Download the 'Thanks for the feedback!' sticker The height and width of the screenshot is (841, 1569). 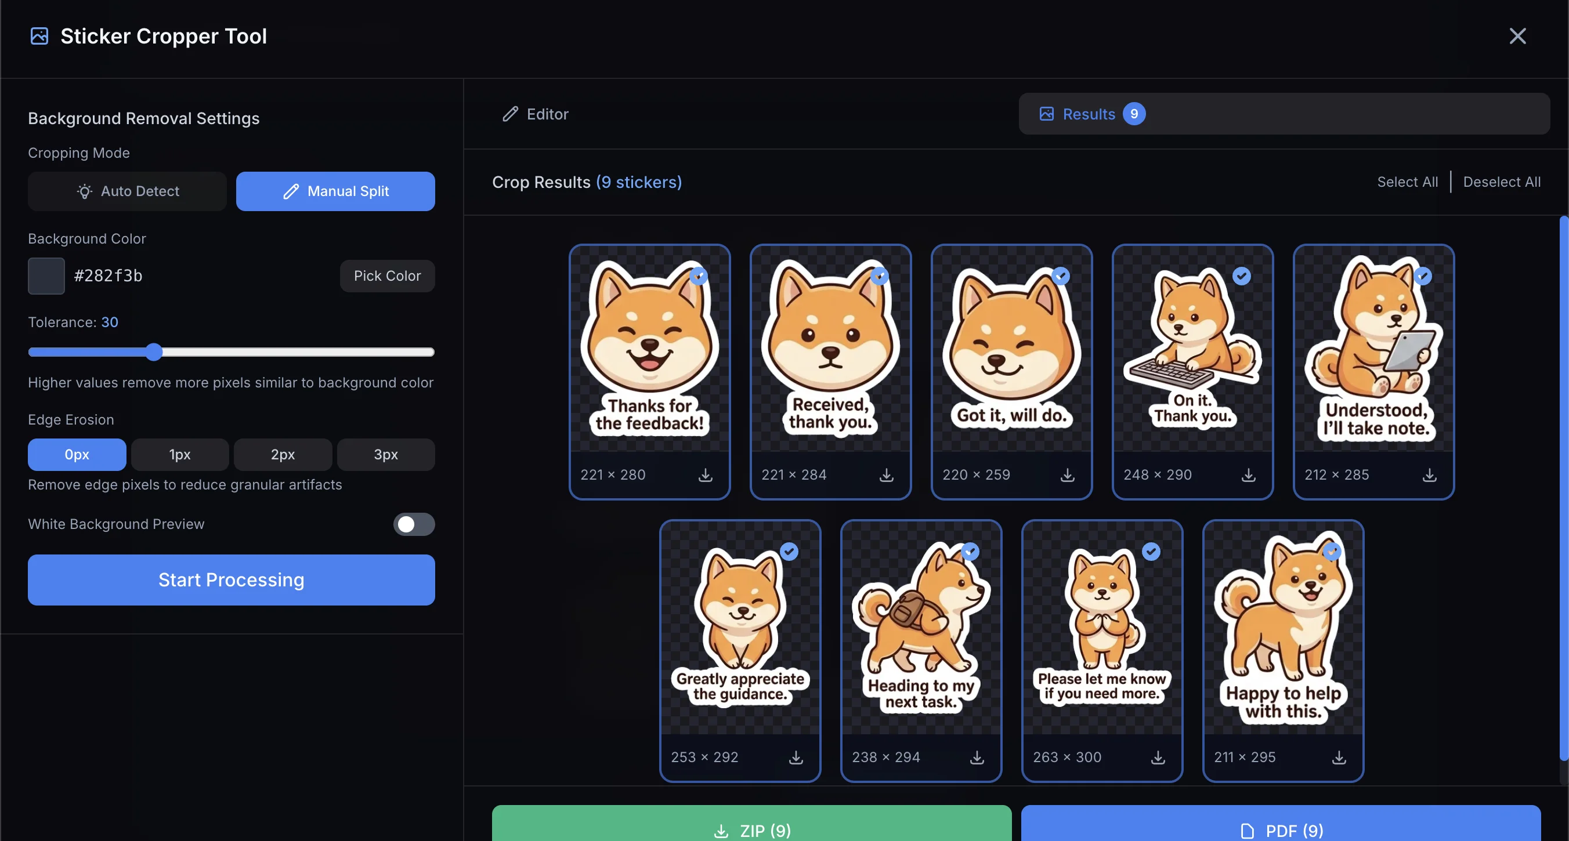706,475
